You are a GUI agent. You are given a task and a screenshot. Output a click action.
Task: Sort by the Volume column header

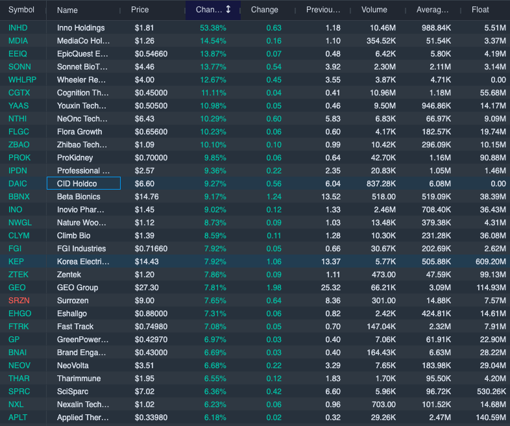[374, 10]
